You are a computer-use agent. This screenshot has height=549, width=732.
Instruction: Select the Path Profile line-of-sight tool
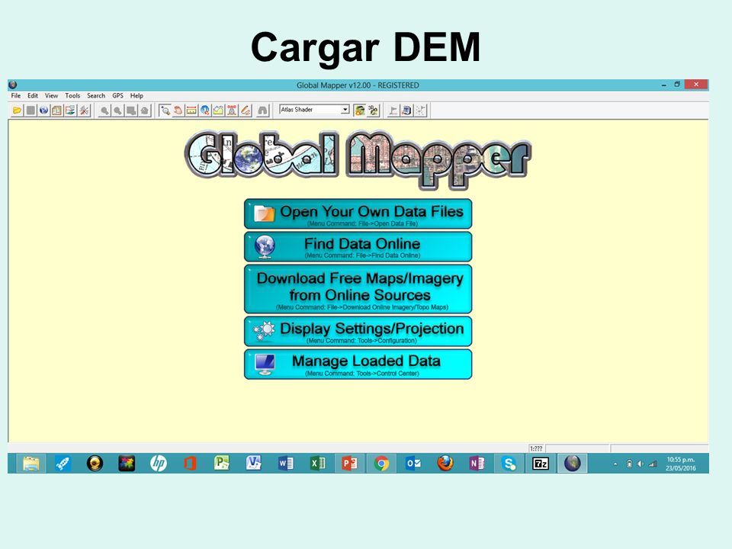(219, 111)
